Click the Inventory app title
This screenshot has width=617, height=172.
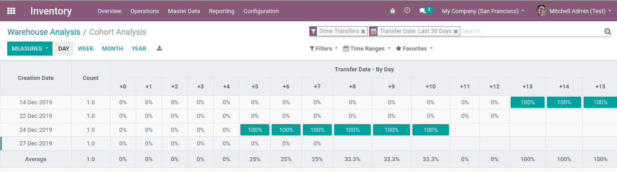51,11
